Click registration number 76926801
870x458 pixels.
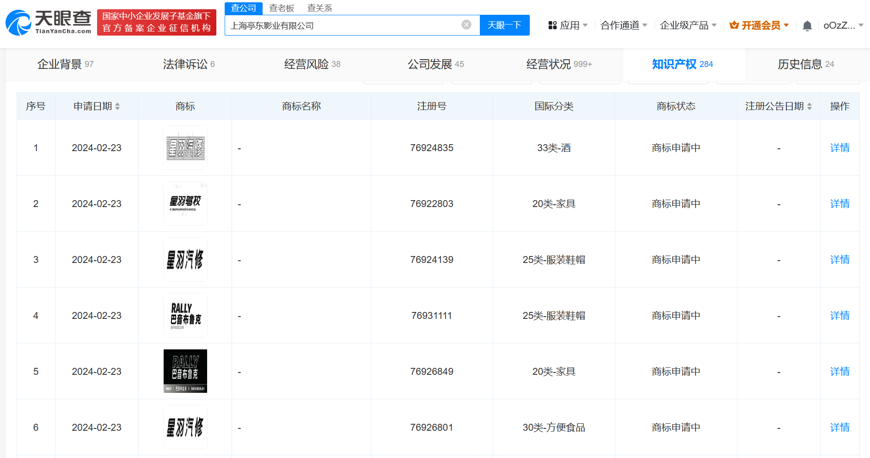coord(432,427)
